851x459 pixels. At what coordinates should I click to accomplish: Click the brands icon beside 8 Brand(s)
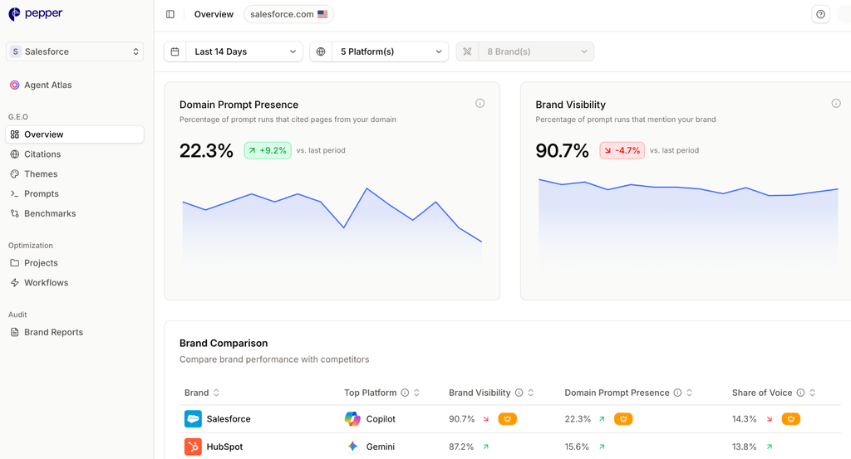pyautogui.click(x=467, y=51)
